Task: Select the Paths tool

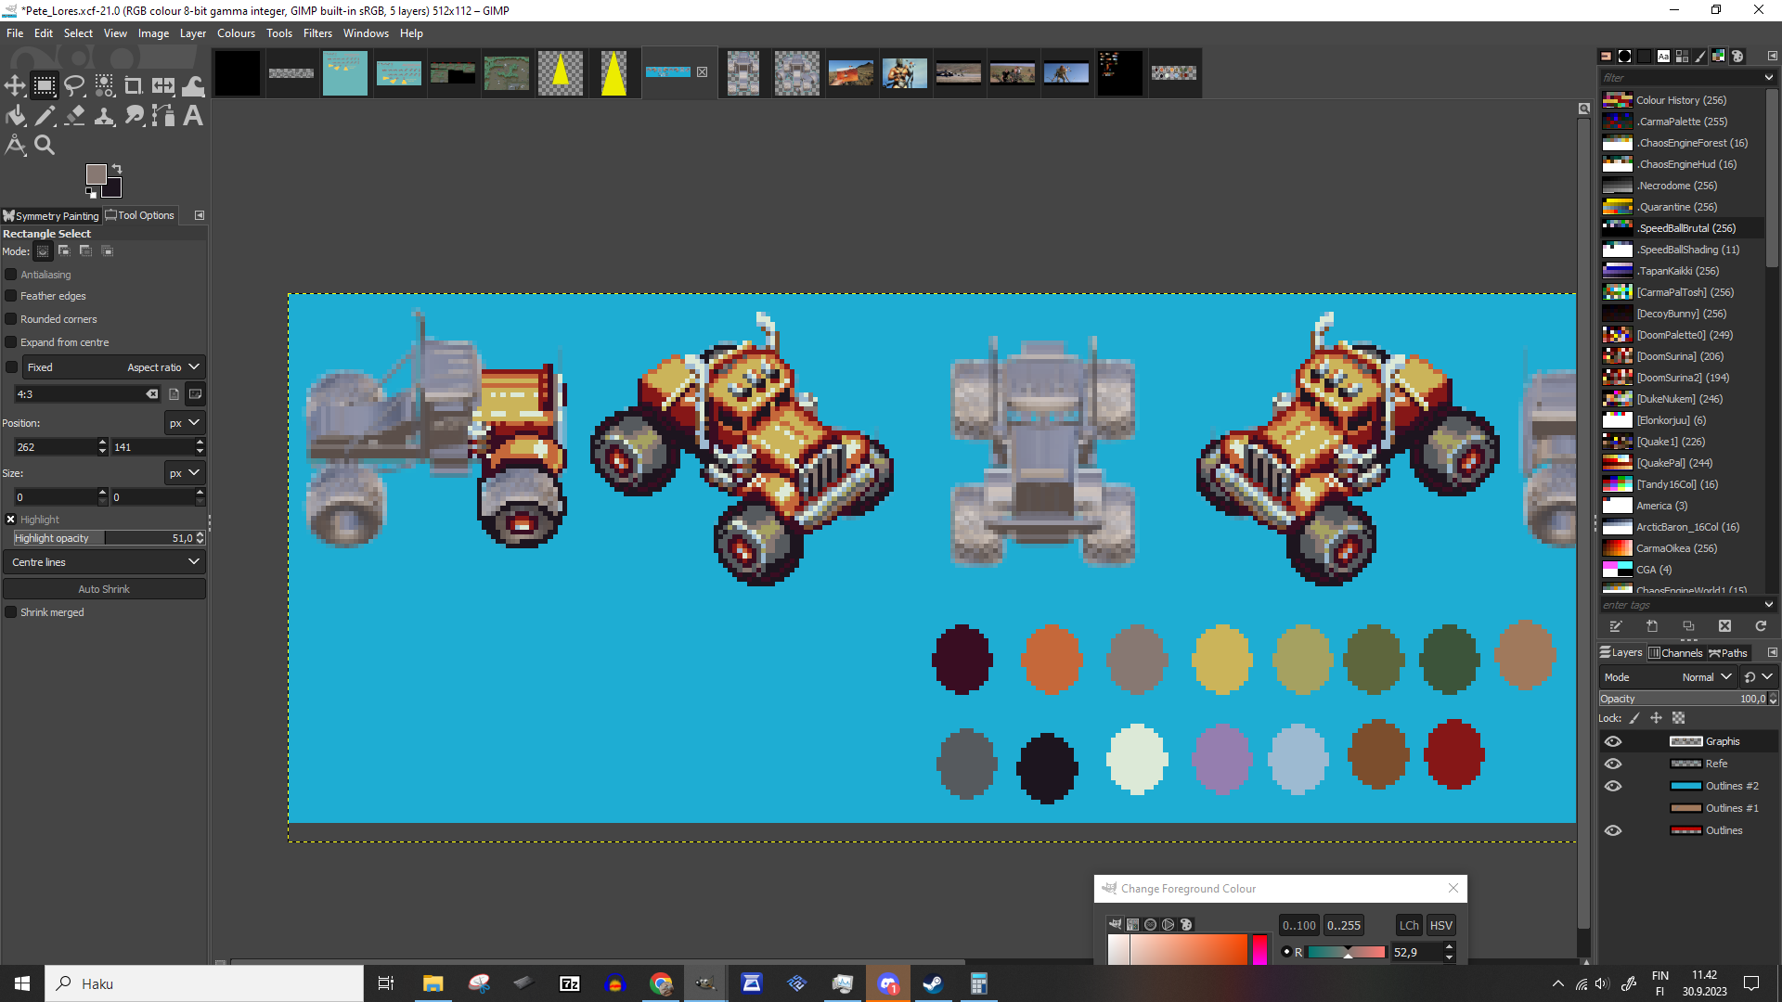Action: point(163,116)
